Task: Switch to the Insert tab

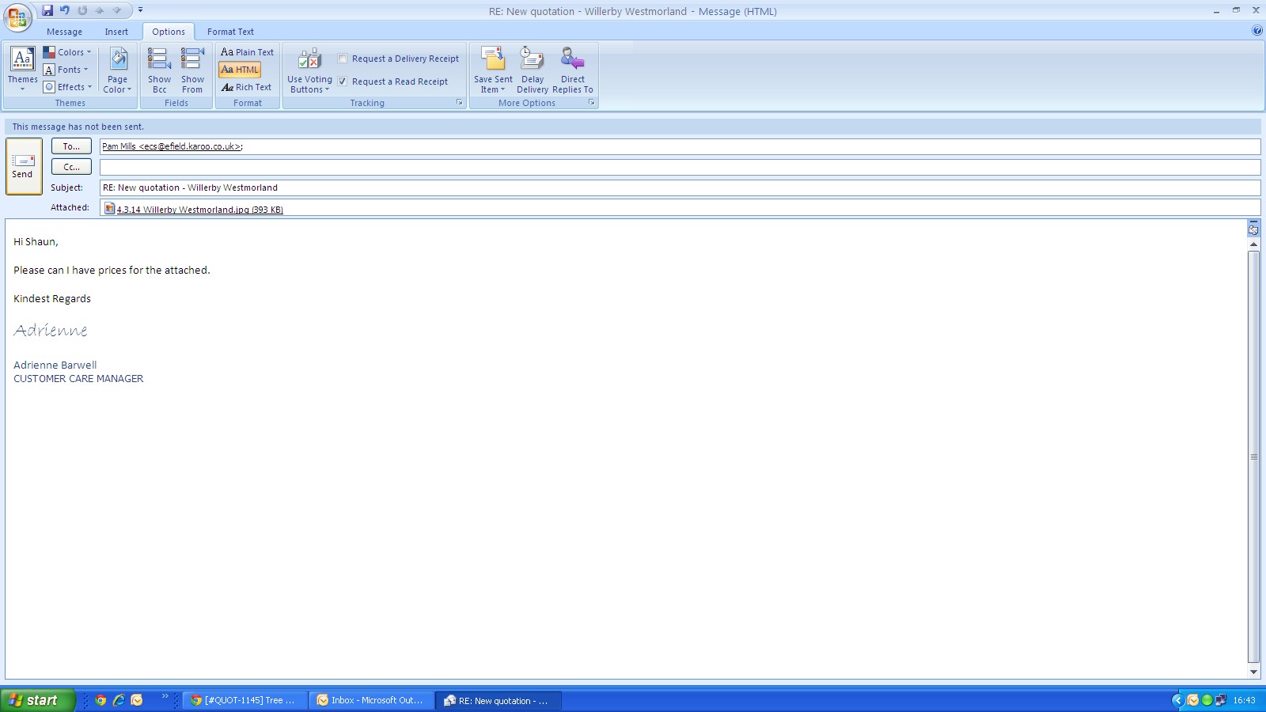Action: pyautogui.click(x=116, y=32)
